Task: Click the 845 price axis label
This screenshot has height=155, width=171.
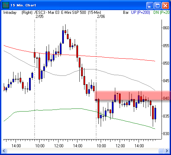Action: [x=166, y=81]
